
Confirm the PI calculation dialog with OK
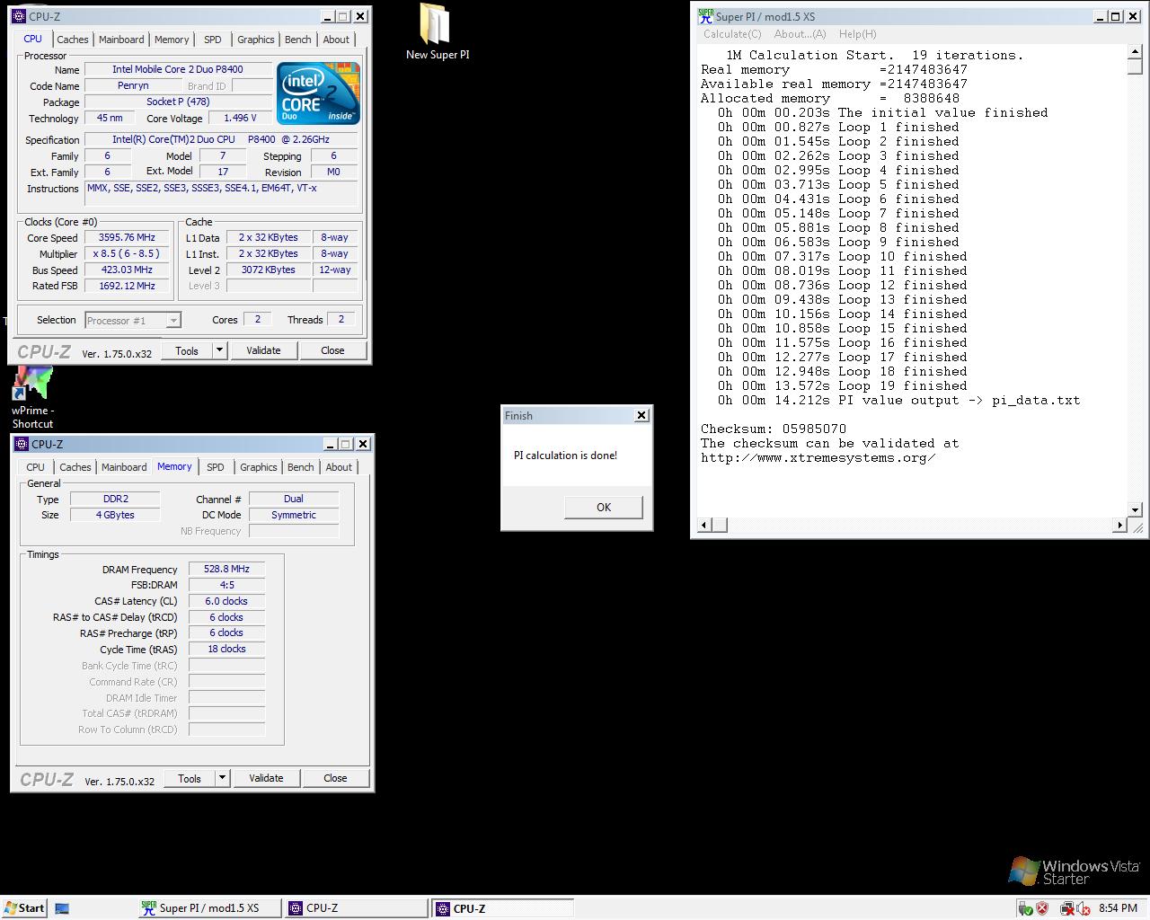pos(604,507)
